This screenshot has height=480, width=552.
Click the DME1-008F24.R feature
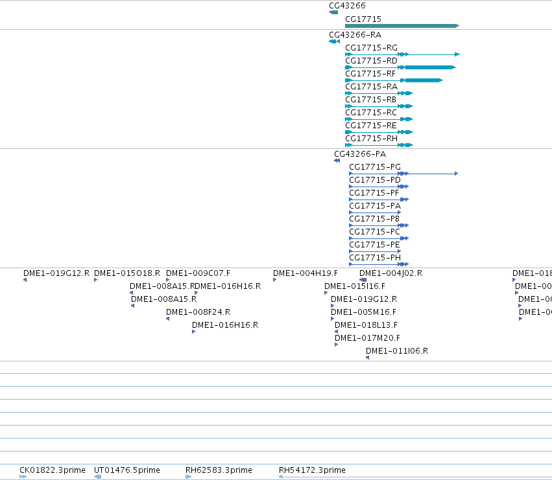[198, 312]
